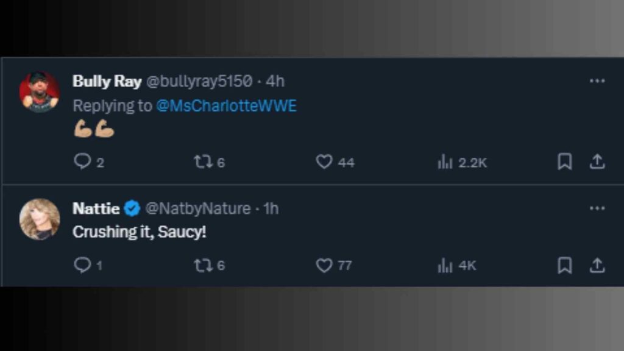View analytics on Bully Ray's tweet
This screenshot has height=351, width=624.
click(445, 161)
